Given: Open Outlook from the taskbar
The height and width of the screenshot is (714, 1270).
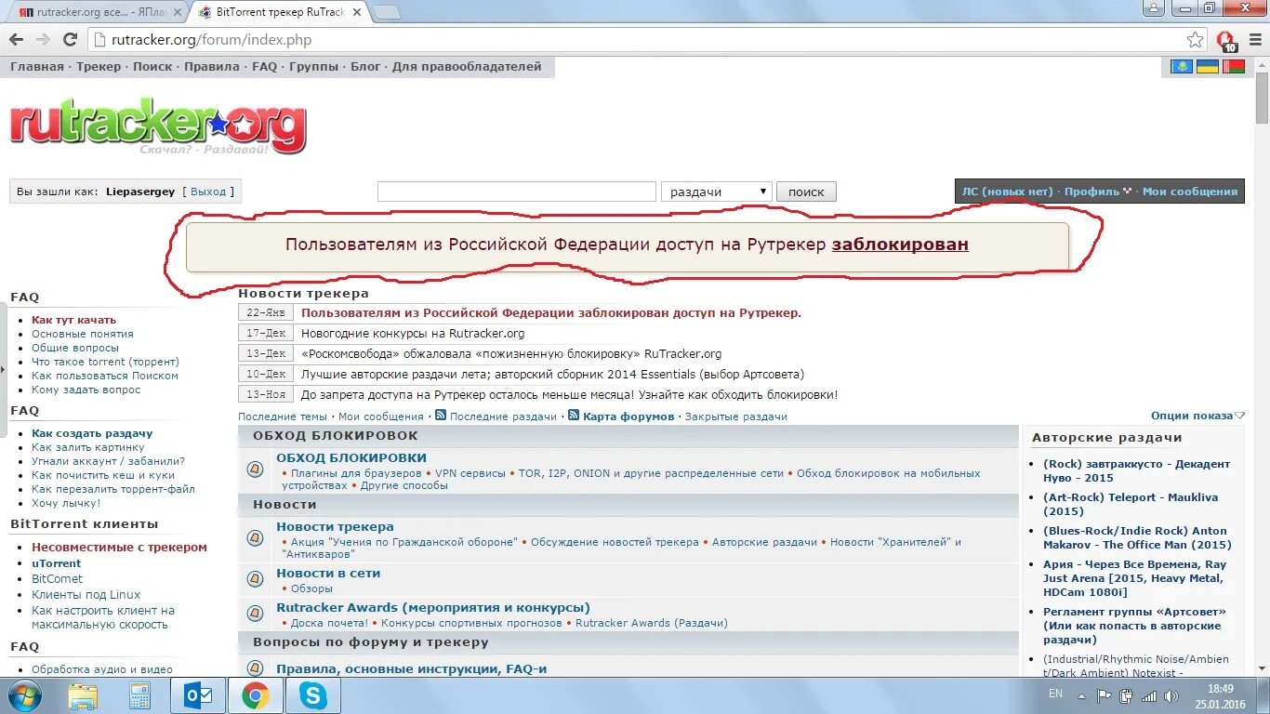Looking at the screenshot, I should tap(198, 695).
